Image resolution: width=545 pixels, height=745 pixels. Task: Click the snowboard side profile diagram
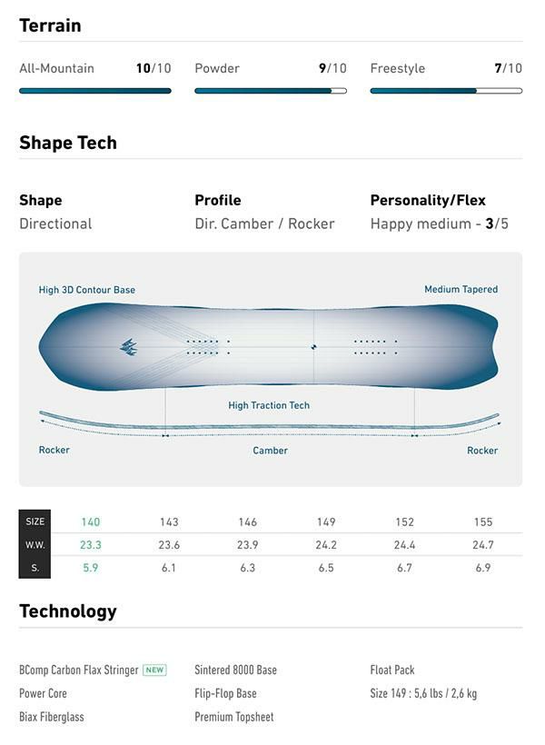(269, 423)
